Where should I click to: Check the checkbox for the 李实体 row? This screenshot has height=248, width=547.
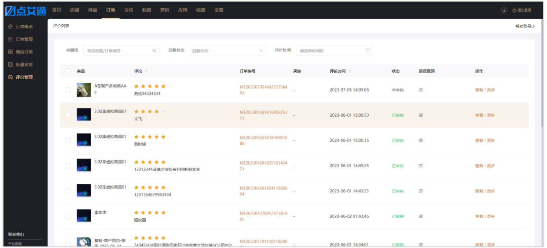tap(68, 216)
